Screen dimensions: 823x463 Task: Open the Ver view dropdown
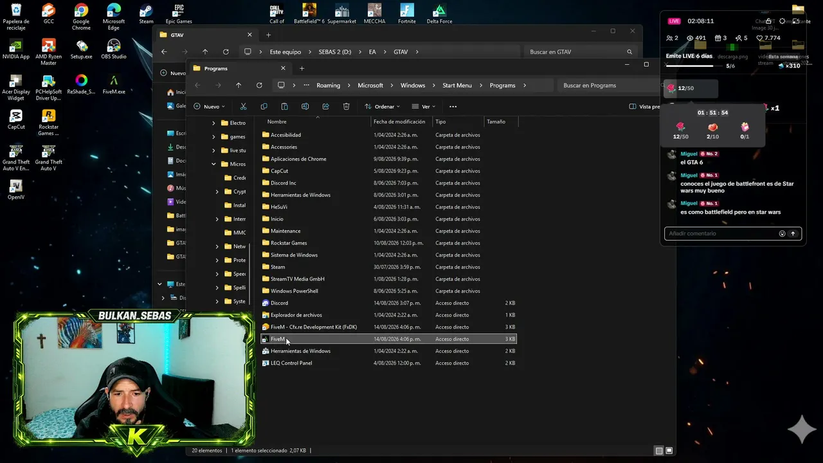tap(424, 107)
